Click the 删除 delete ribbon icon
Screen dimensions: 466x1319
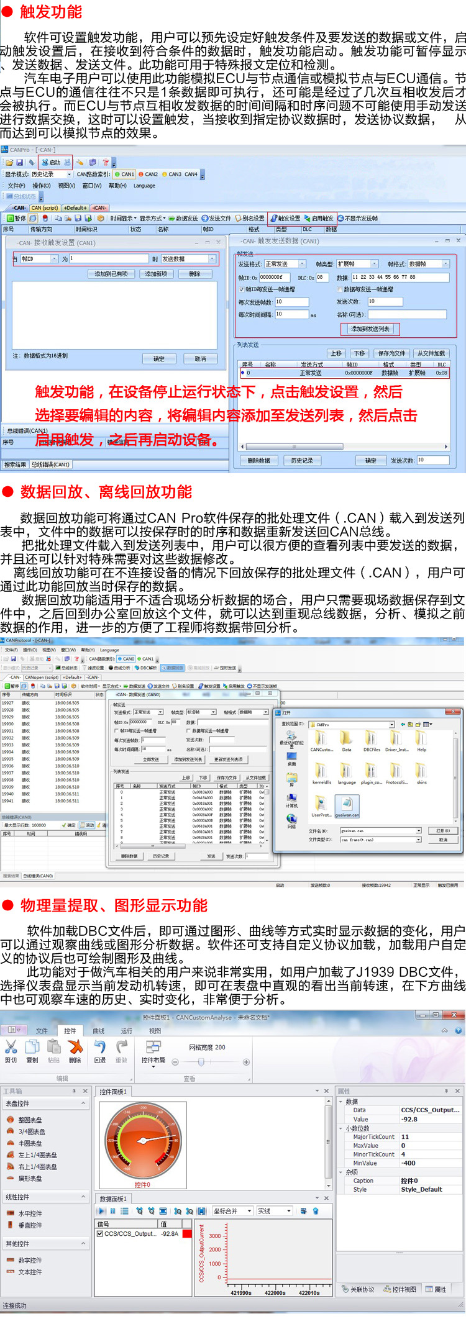pos(75,1052)
